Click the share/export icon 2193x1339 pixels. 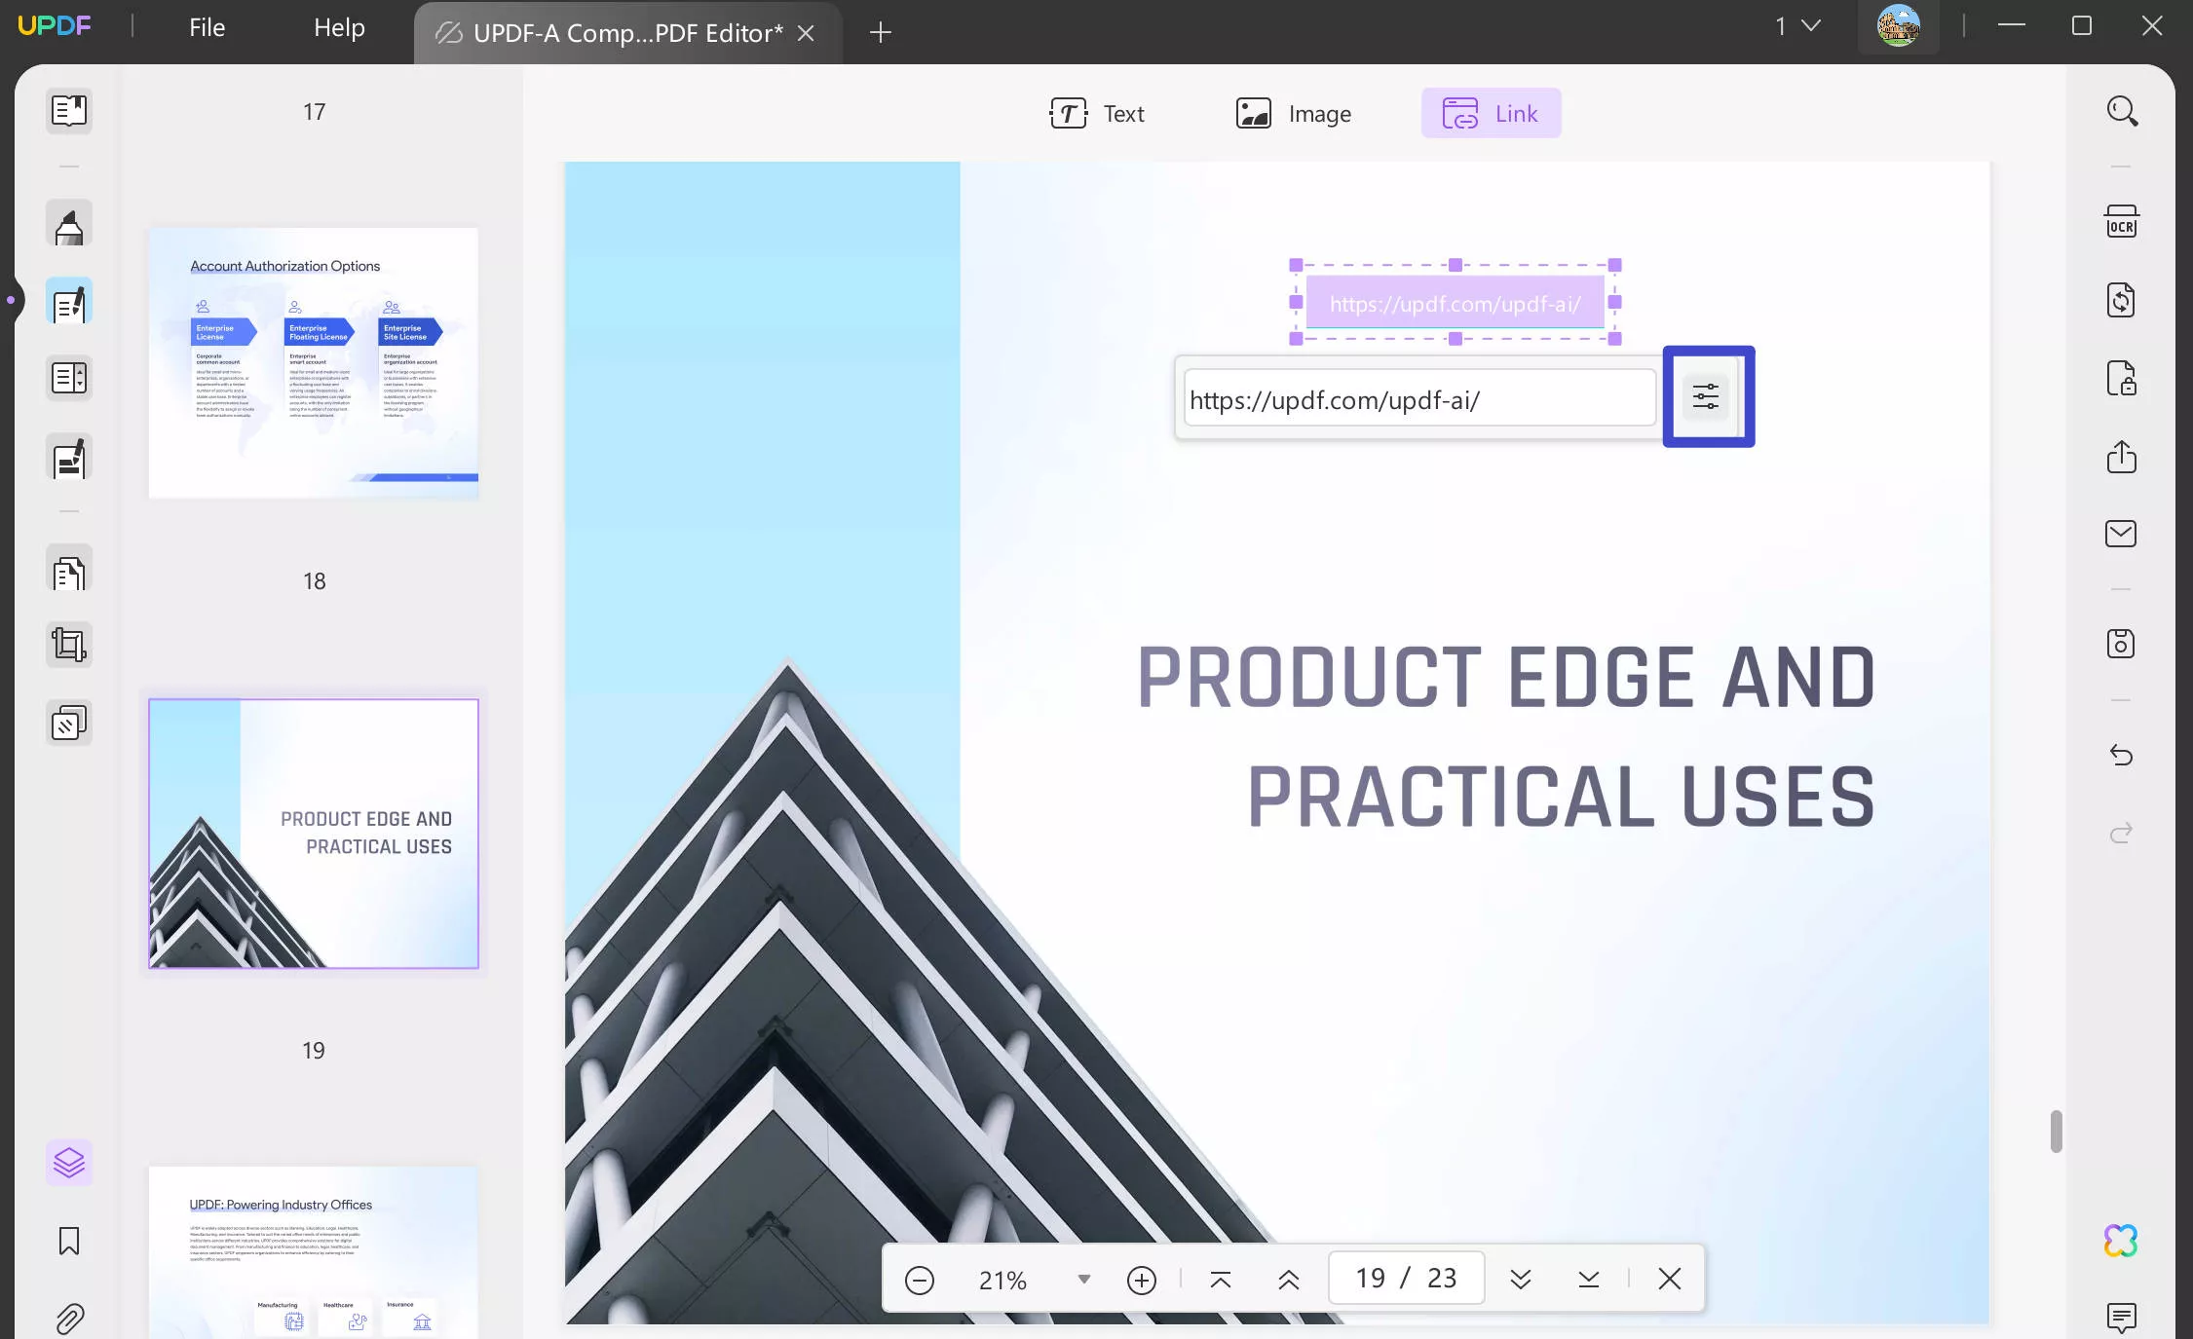pos(2123,456)
